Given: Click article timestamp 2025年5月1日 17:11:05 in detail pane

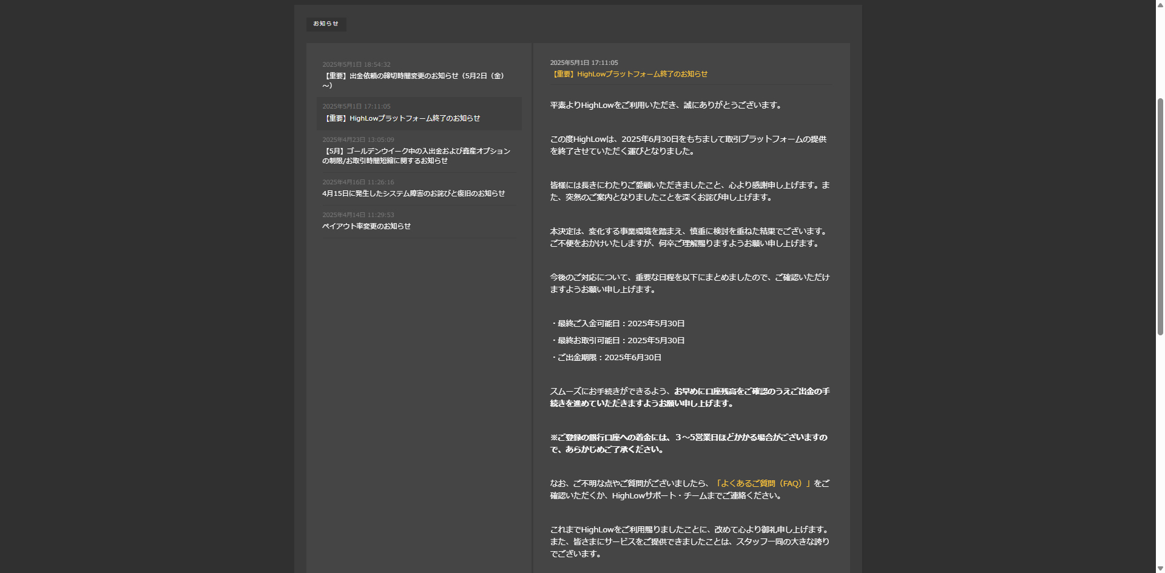Looking at the screenshot, I should [x=584, y=62].
